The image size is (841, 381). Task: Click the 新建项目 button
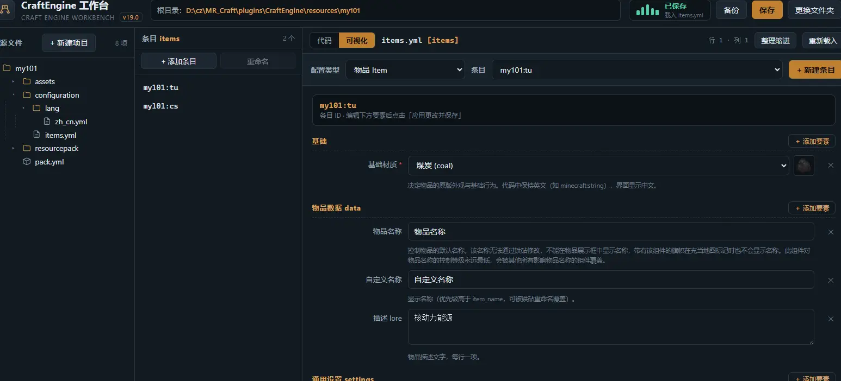pos(69,43)
